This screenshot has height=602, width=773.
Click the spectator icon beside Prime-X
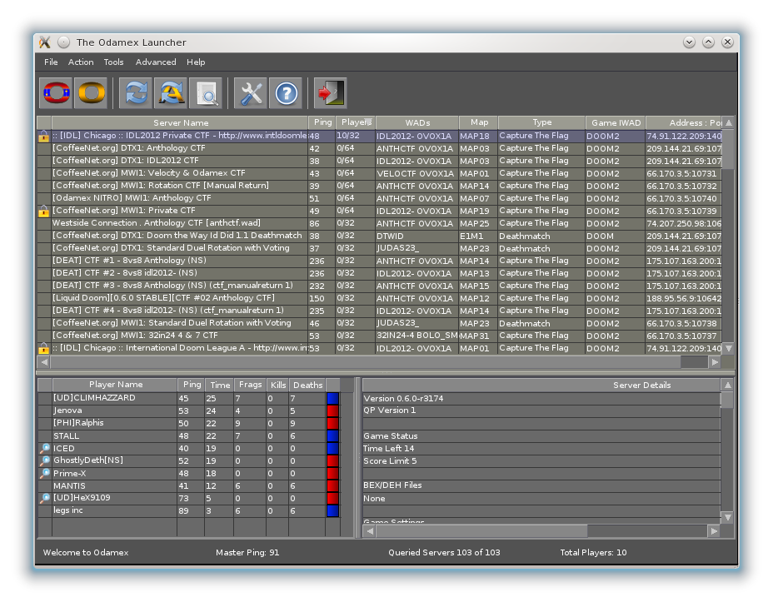point(45,474)
